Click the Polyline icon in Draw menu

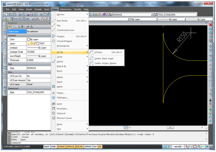[54, 36]
